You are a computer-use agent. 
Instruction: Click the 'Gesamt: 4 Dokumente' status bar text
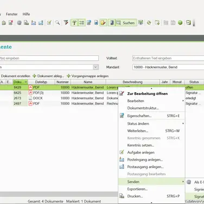coord(46,201)
